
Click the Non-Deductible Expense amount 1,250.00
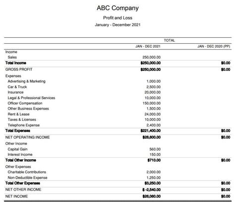pyautogui.click(x=154, y=178)
